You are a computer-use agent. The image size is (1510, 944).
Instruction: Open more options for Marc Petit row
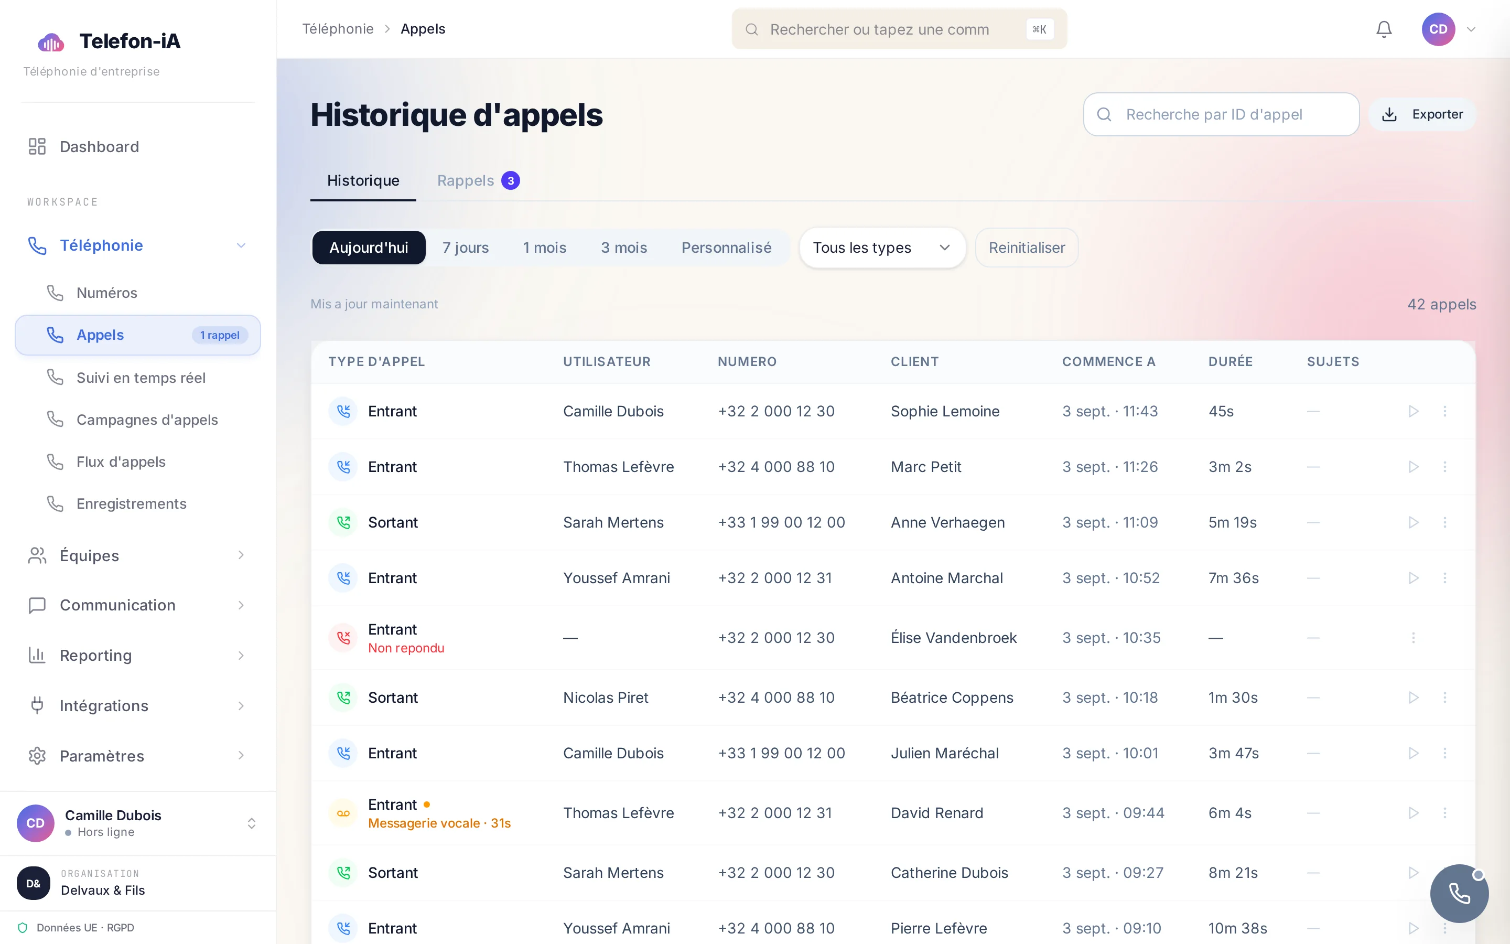tap(1444, 466)
